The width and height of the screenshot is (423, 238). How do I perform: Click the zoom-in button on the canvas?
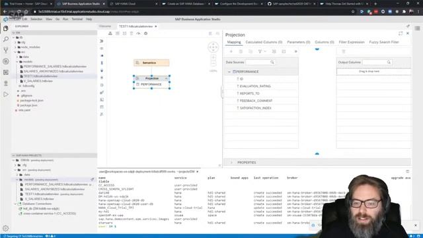[x=213, y=58]
